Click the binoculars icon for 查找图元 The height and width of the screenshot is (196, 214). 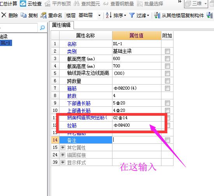(76, 4)
